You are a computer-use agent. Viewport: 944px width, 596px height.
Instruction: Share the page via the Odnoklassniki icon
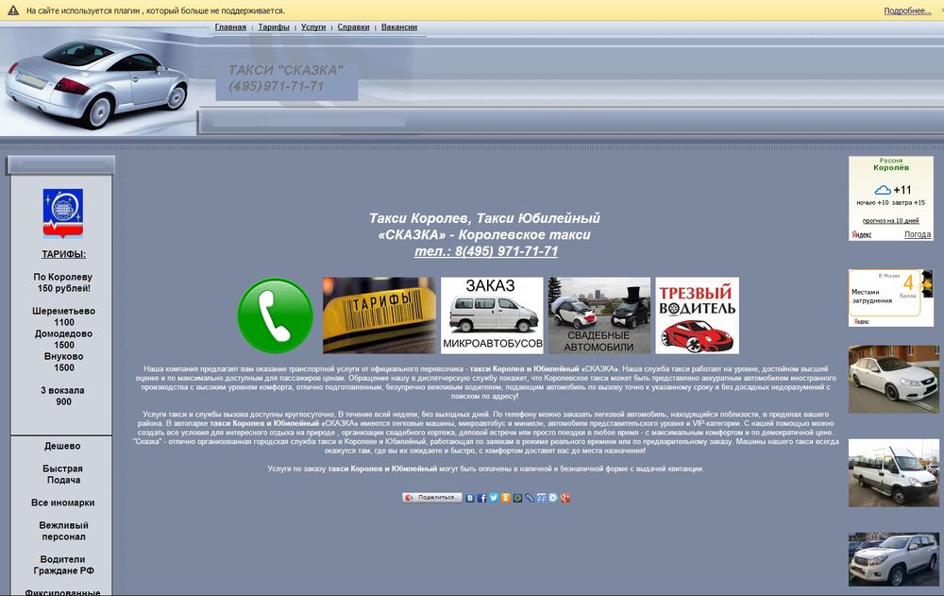click(x=505, y=498)
